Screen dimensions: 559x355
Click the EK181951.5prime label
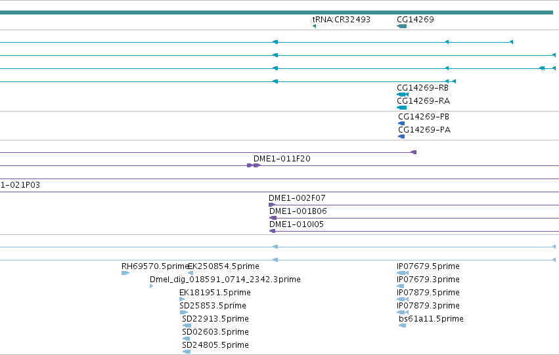point(215,293)
